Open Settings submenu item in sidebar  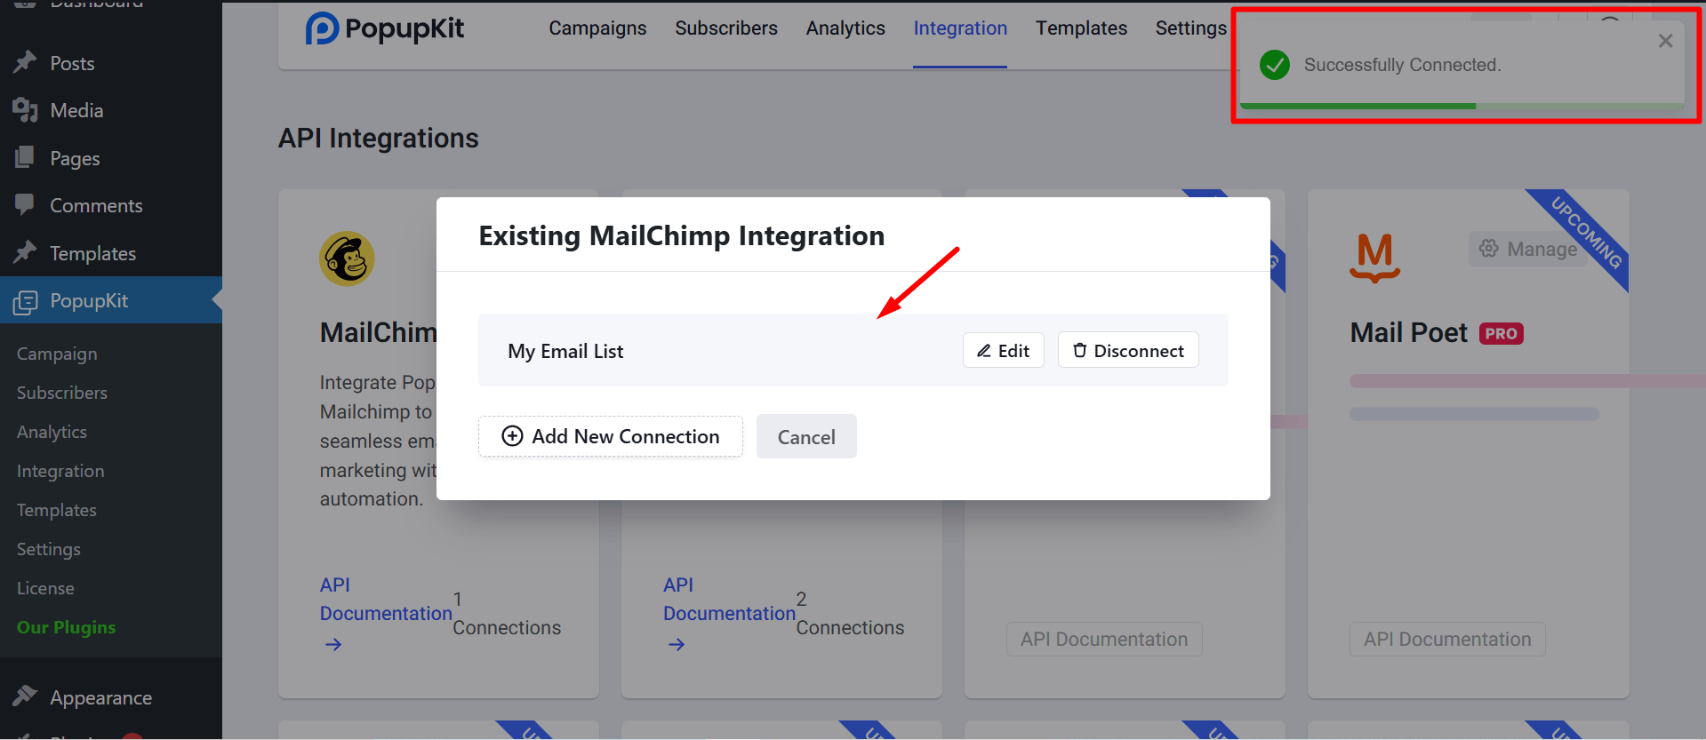tap(49, 549)
